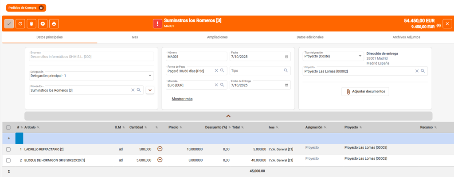Screen dimensions: 454x177
Task: Click the checkmark save button in toolbar
Action: click(8, 23)
